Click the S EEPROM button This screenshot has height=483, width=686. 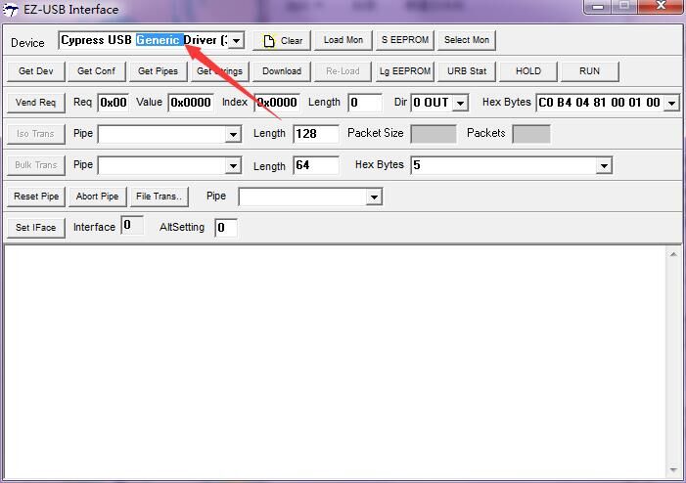[405, 40]
